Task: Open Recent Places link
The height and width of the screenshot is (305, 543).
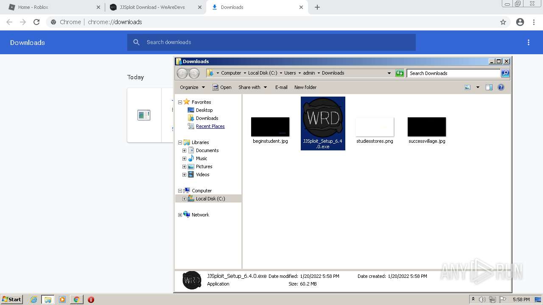Action: (x=210, y=126)
